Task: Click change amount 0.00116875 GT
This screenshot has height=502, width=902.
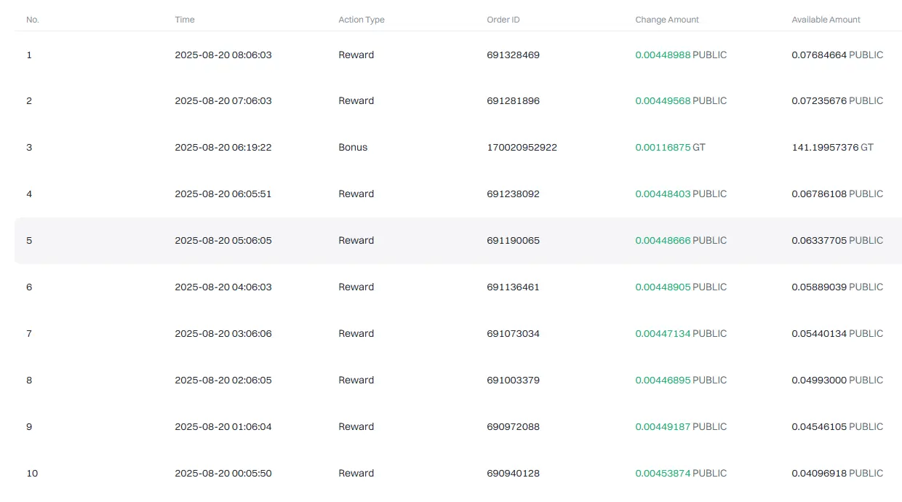Action: [670, 147]
